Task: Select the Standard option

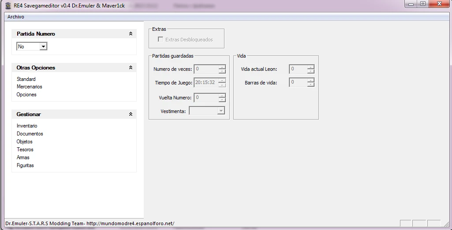Action: pyautogui.click(x=26, y=79)
